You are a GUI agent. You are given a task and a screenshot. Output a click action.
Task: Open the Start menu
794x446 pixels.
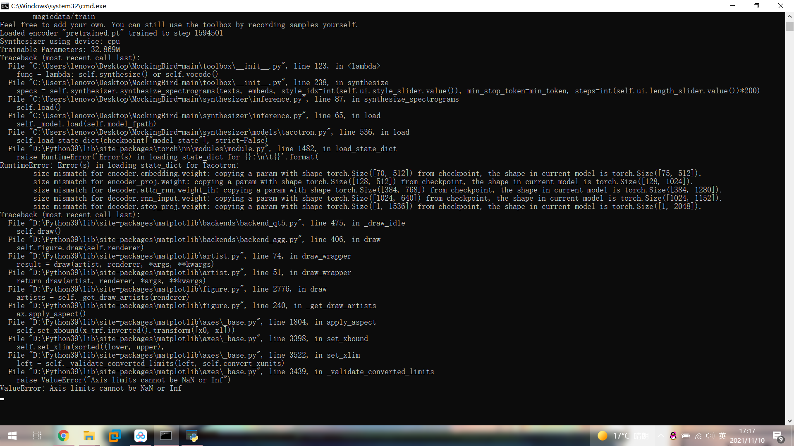pos(12,436)
